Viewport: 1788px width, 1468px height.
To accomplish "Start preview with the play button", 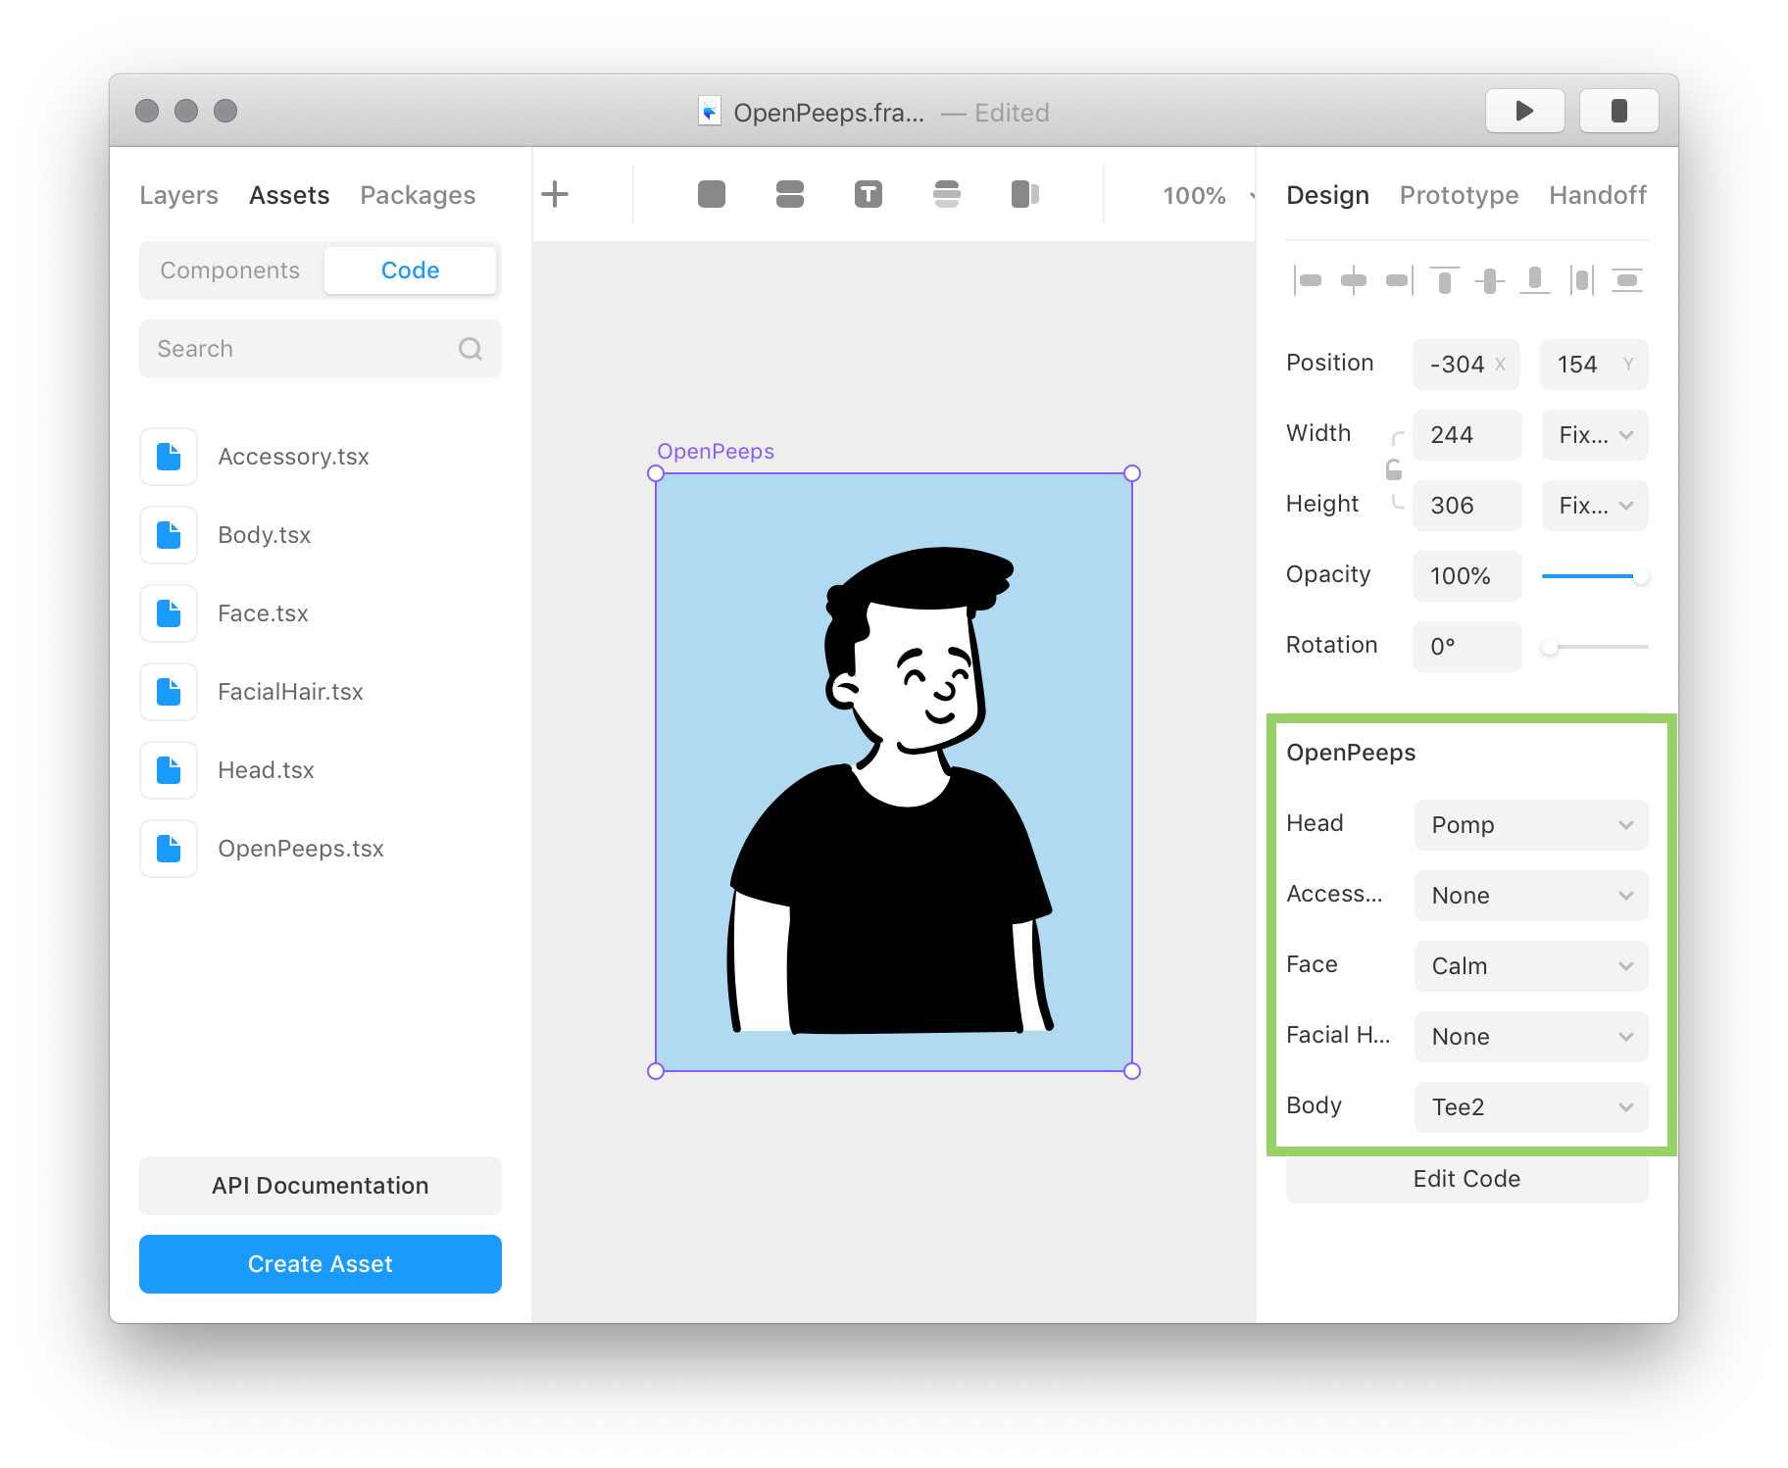I will (1525, 111).
